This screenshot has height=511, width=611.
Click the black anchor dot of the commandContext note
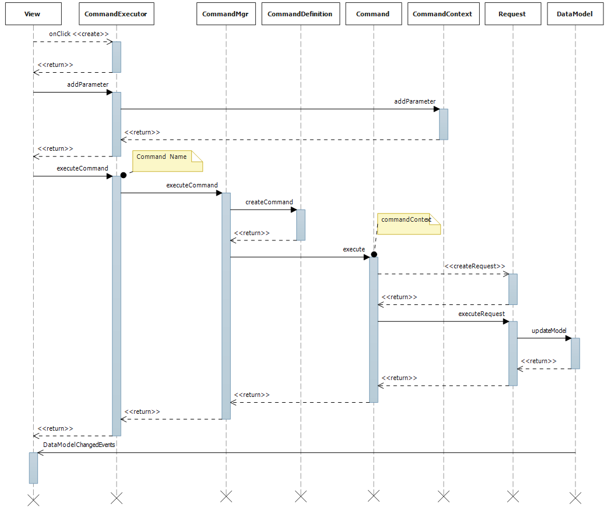(374, 254)
